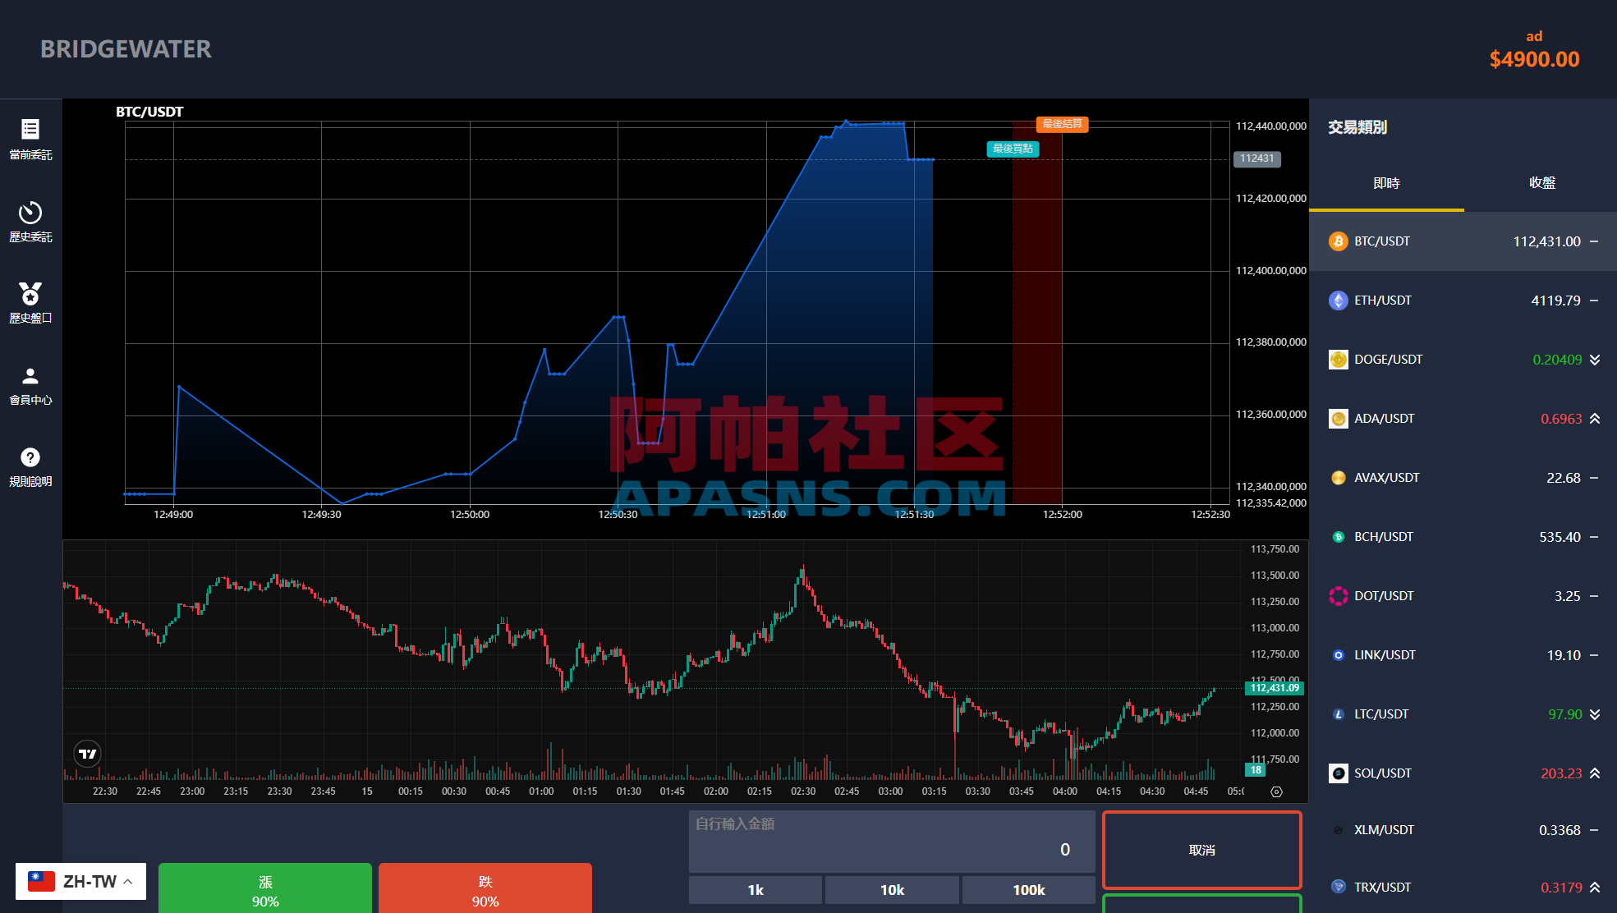1617x913 pixels.
Task: Take a chart snapshot with the camera icon
Action: coord(1275,791)
